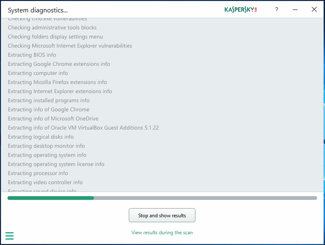Select 'Extracting logical disks info' line
325x245 pixels.
pos(41,137)
